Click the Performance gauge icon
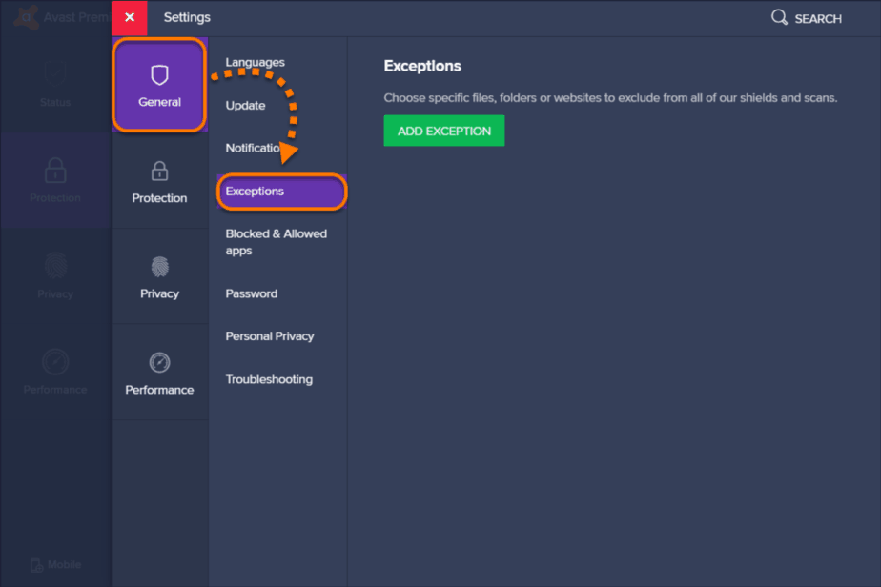 tap(159, 363)
